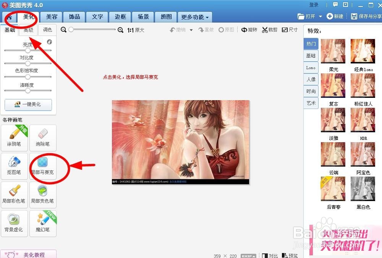
Task: Select the 基础 adjustment tab
Action: click(10, 30)
